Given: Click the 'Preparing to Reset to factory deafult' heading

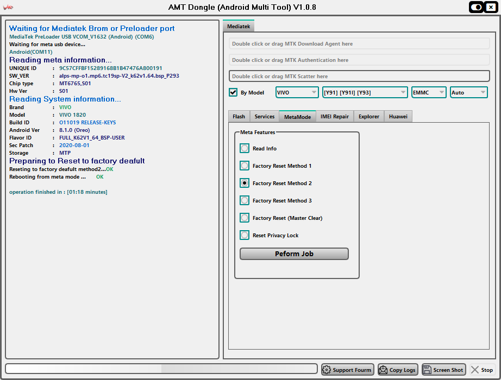Looking at the screenshot, I should (x=77, y=161).
